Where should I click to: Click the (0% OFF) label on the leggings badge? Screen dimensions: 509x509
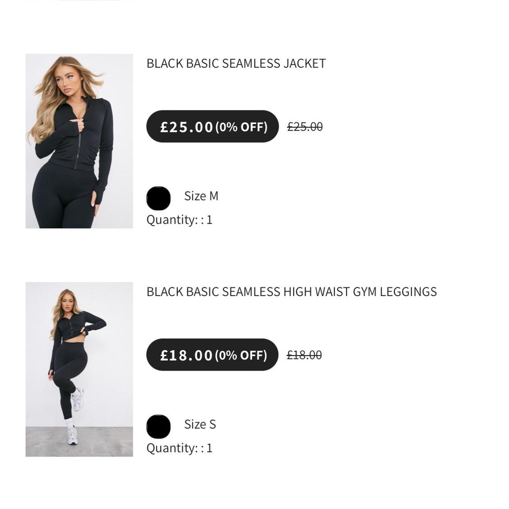(241, 355)
